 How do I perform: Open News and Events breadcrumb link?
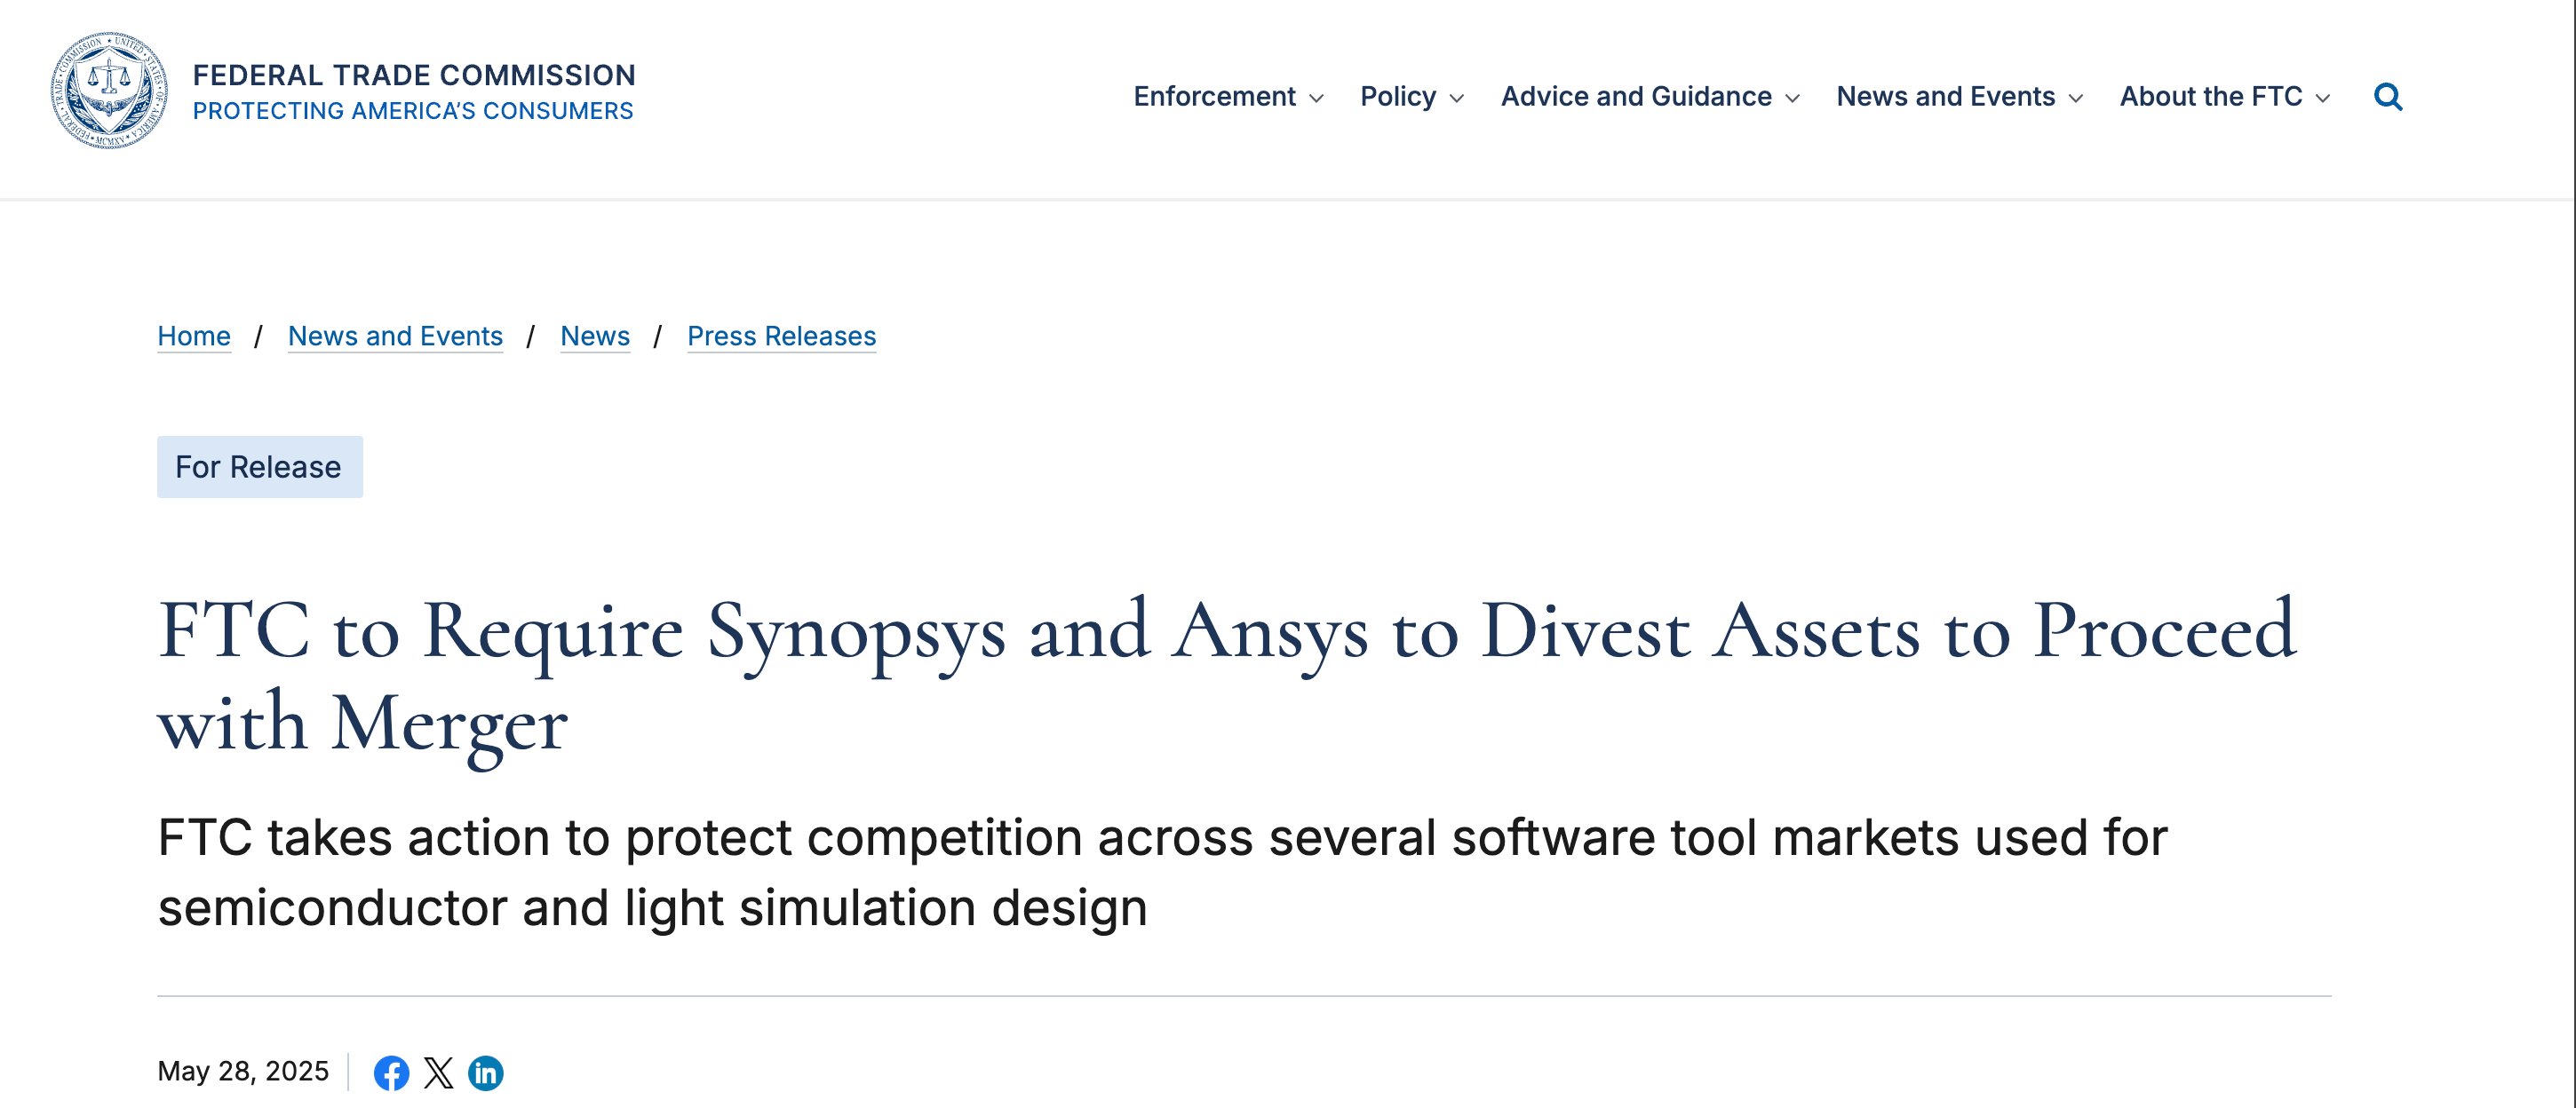[x=395, y=336]
